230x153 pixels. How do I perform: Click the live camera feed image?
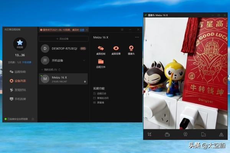pos(186,73)
